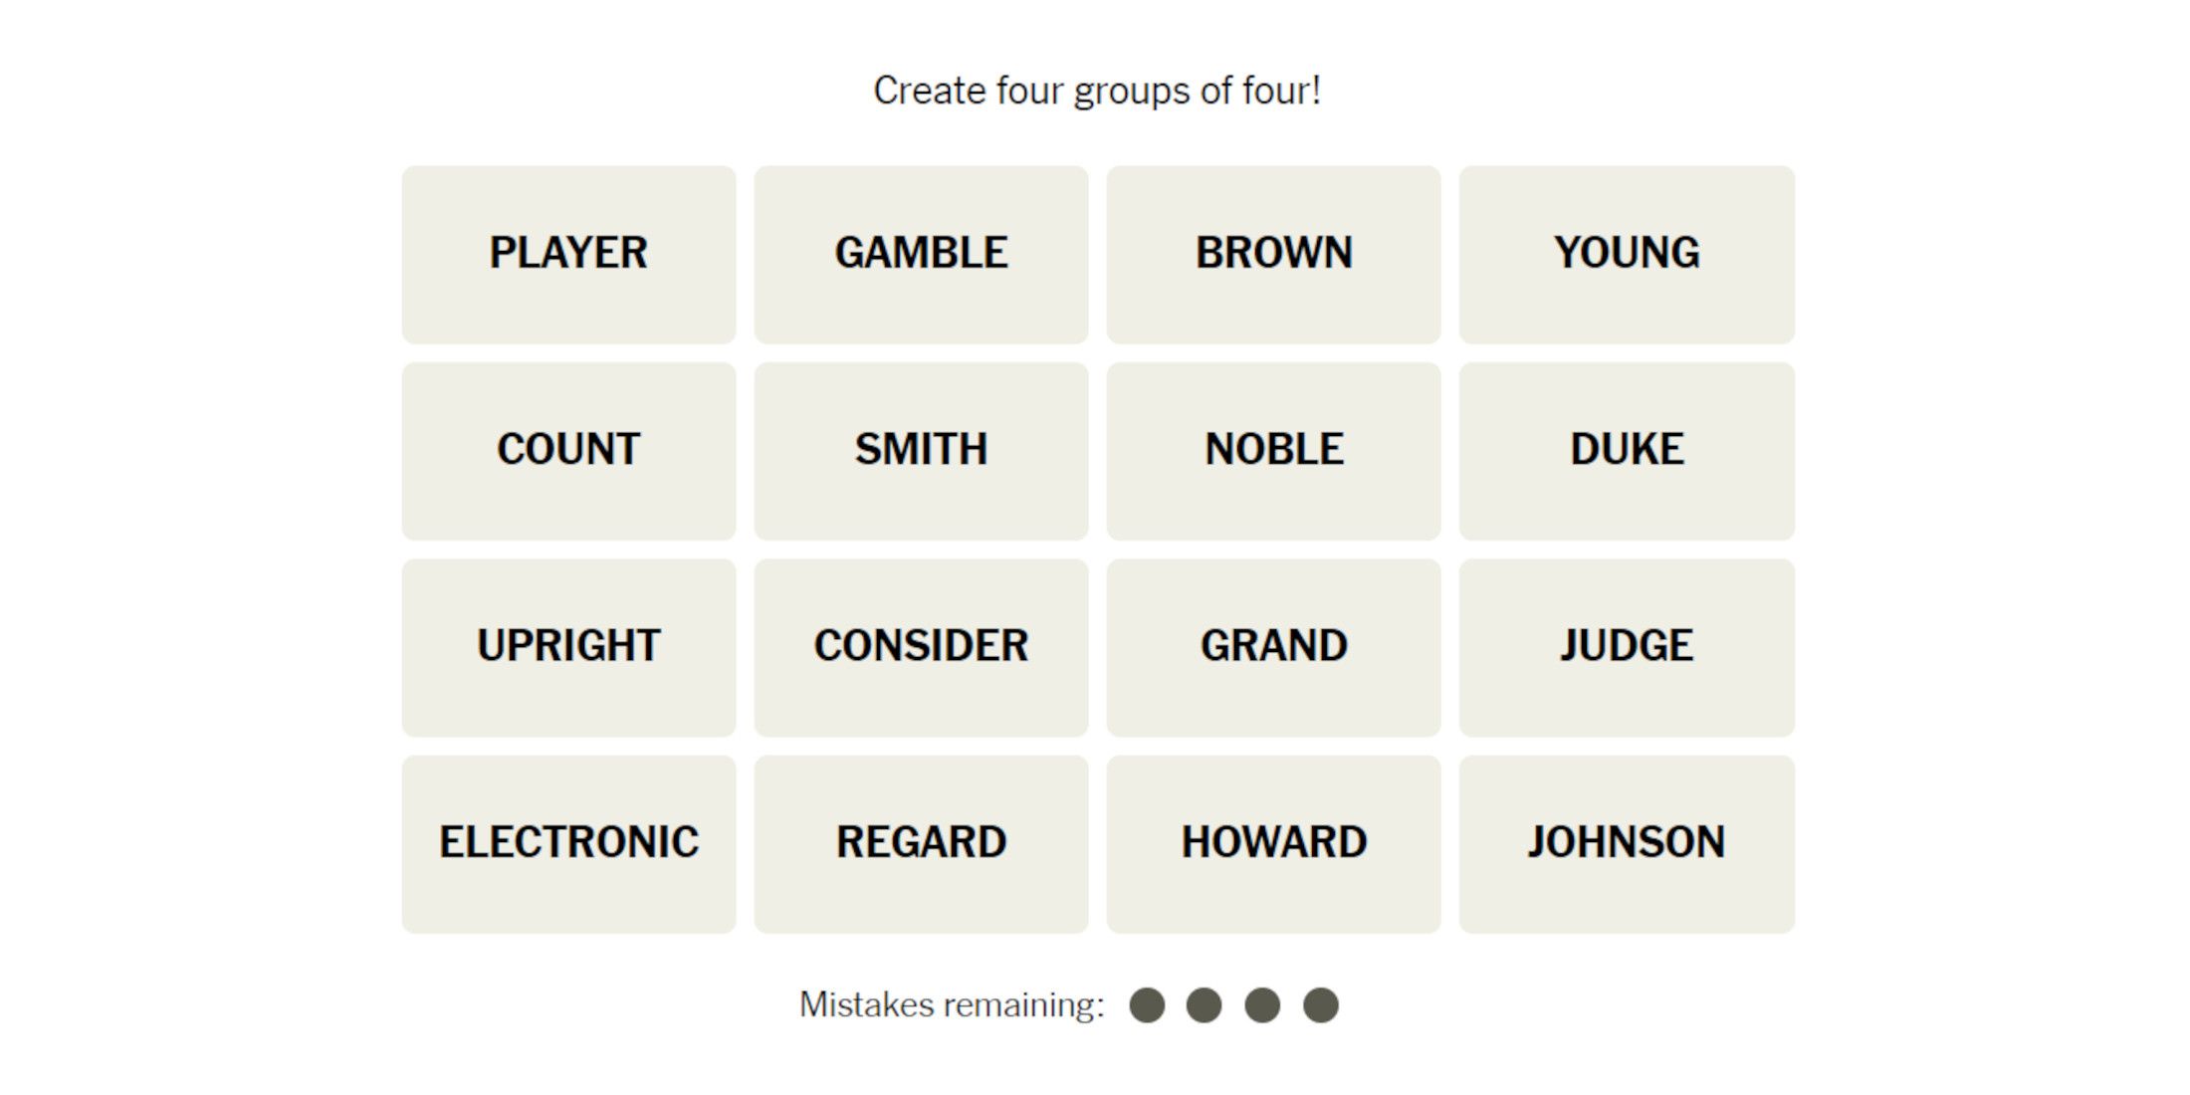Select the COUNT tile

pos(565,446)
